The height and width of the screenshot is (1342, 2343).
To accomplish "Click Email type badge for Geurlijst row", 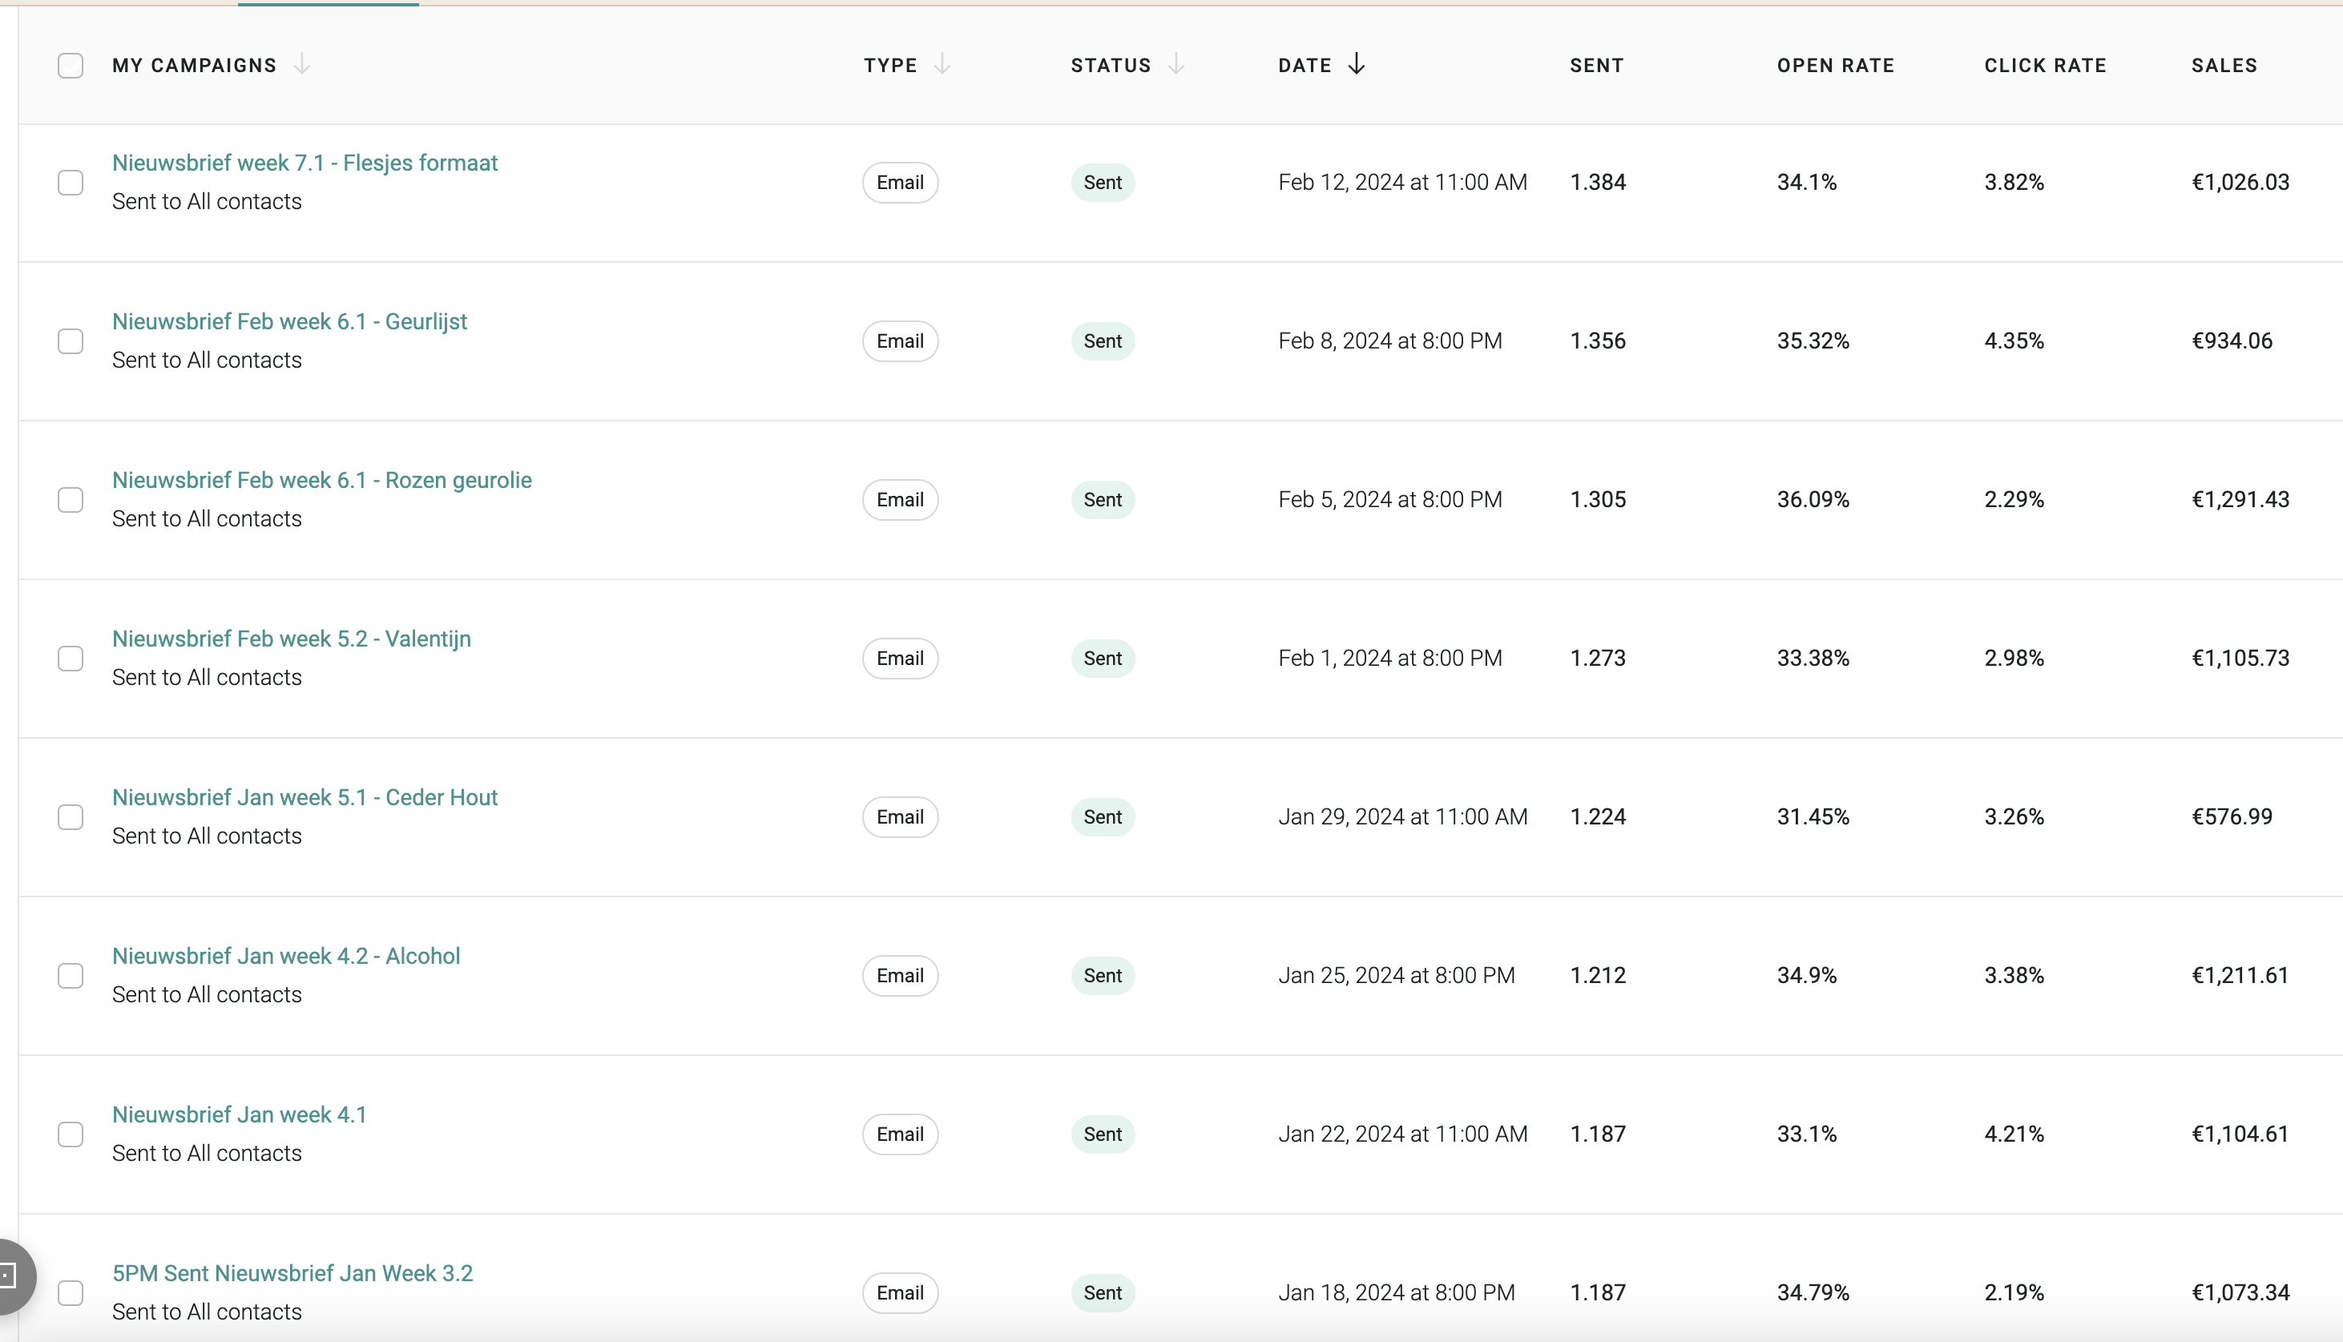I will 901,341.
